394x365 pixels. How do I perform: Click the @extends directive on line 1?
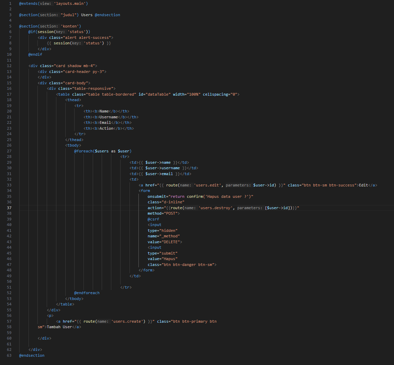(28, 3)
